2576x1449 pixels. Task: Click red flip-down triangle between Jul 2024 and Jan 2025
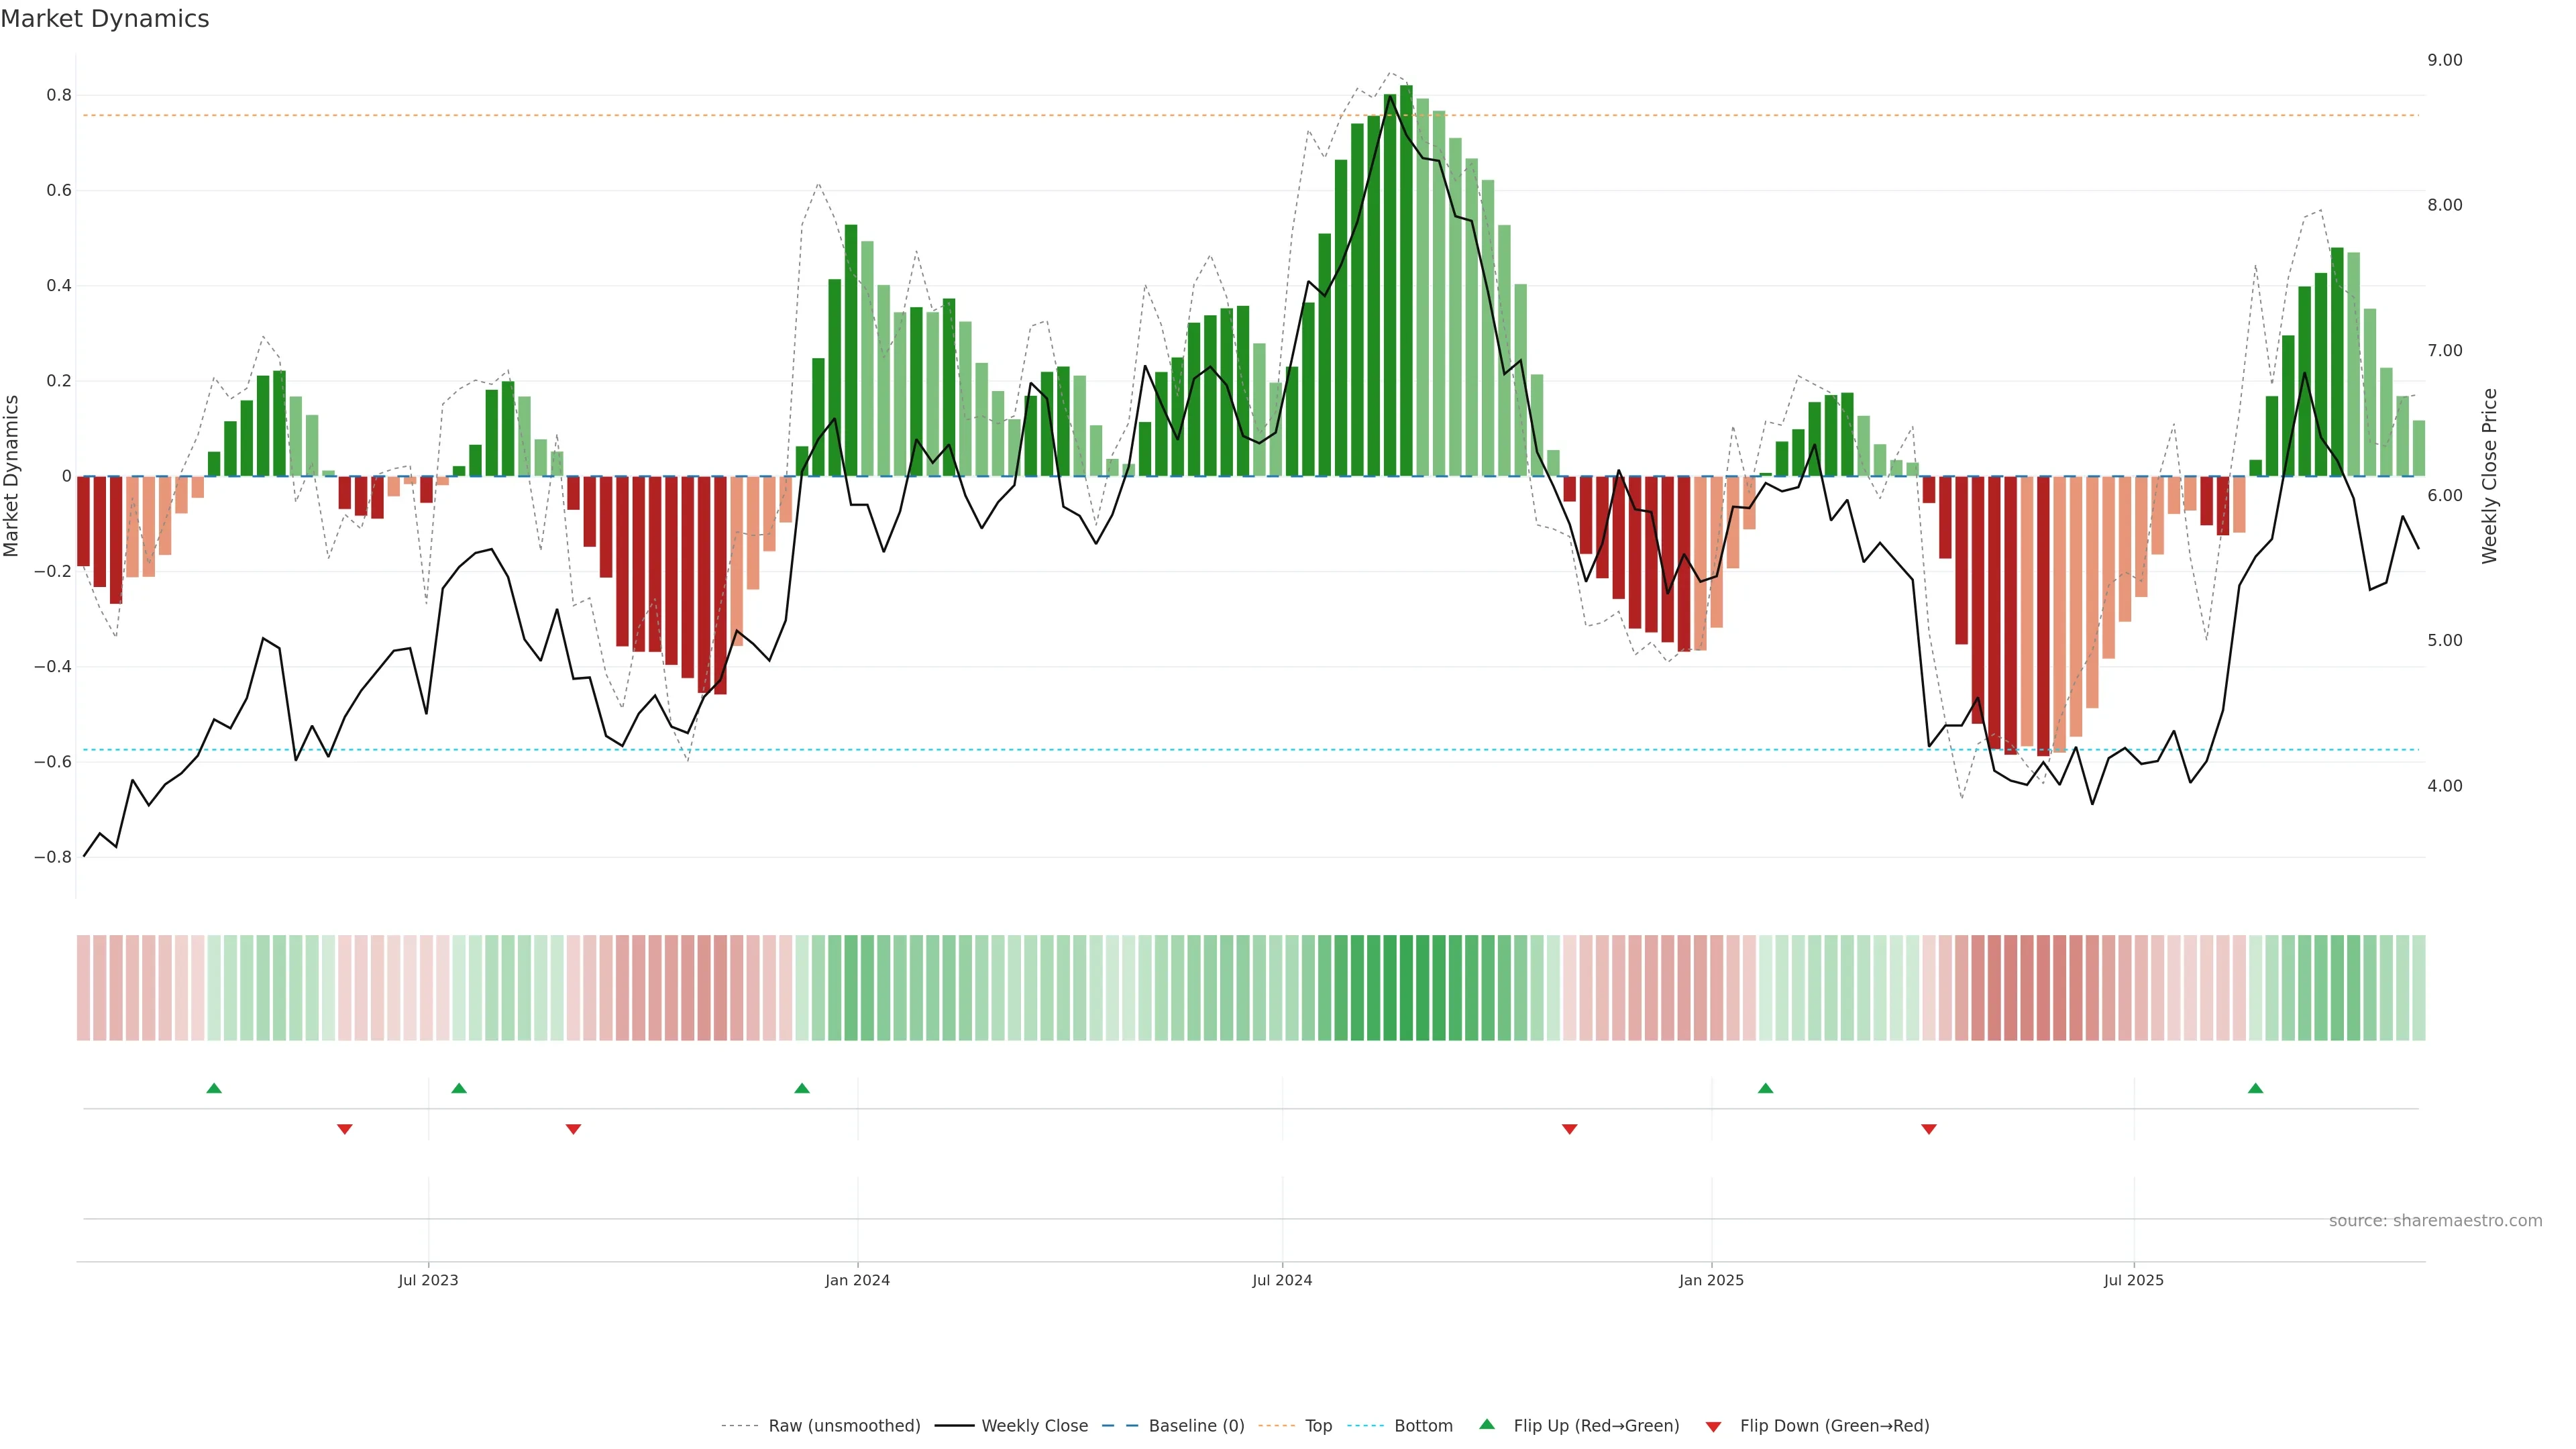click(1569, 1129)
